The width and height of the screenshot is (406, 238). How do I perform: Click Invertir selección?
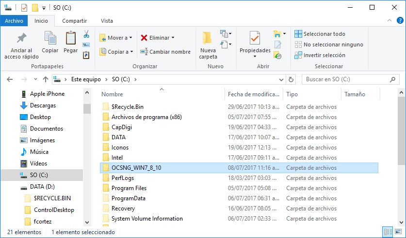tap(320, 55)
